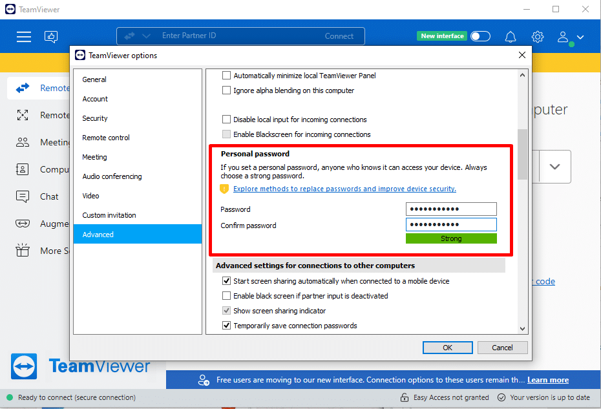Image resolution: width=601 pixels, height=409 pixels.
Task: Check Enable black screen if partner input deactivated
Action: 227,296
